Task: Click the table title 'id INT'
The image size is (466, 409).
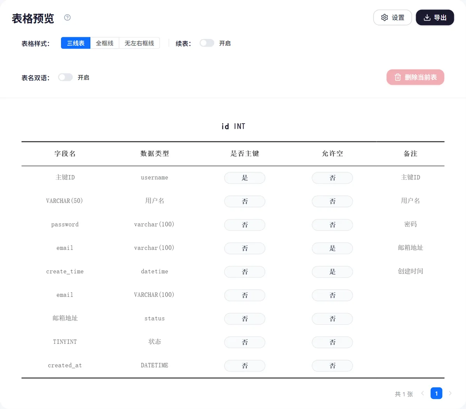Action: (233, 126)
